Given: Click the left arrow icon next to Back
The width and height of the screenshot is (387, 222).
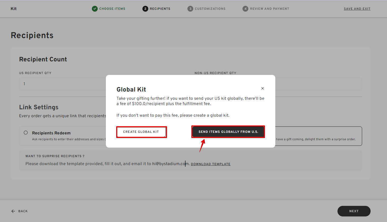Looking at the screenshot, I should [x=13, y=211].
